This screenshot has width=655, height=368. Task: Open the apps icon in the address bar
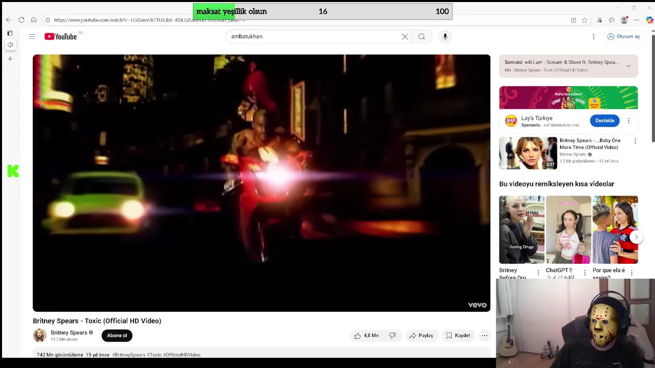click(x=574, y=20)
